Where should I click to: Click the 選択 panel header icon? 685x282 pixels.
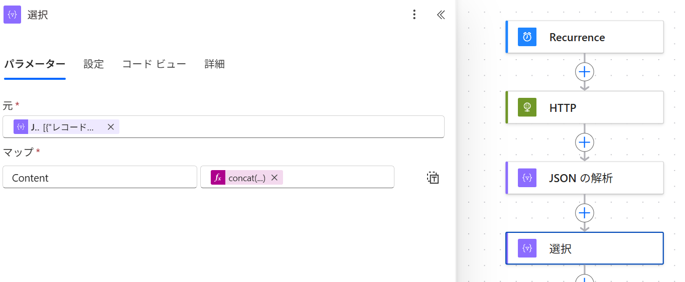tap(12, 15)
